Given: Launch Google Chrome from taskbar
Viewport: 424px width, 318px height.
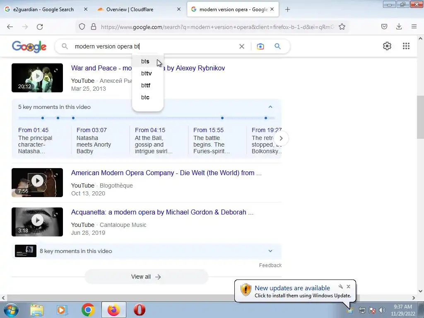Looking at the screenshot, I should click(x=88, y=310).
